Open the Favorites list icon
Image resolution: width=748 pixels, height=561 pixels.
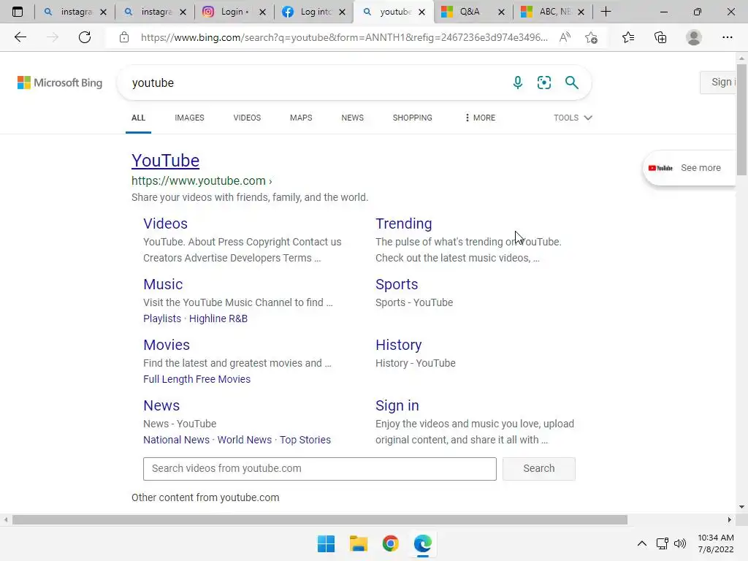click(x=628, y=37)
